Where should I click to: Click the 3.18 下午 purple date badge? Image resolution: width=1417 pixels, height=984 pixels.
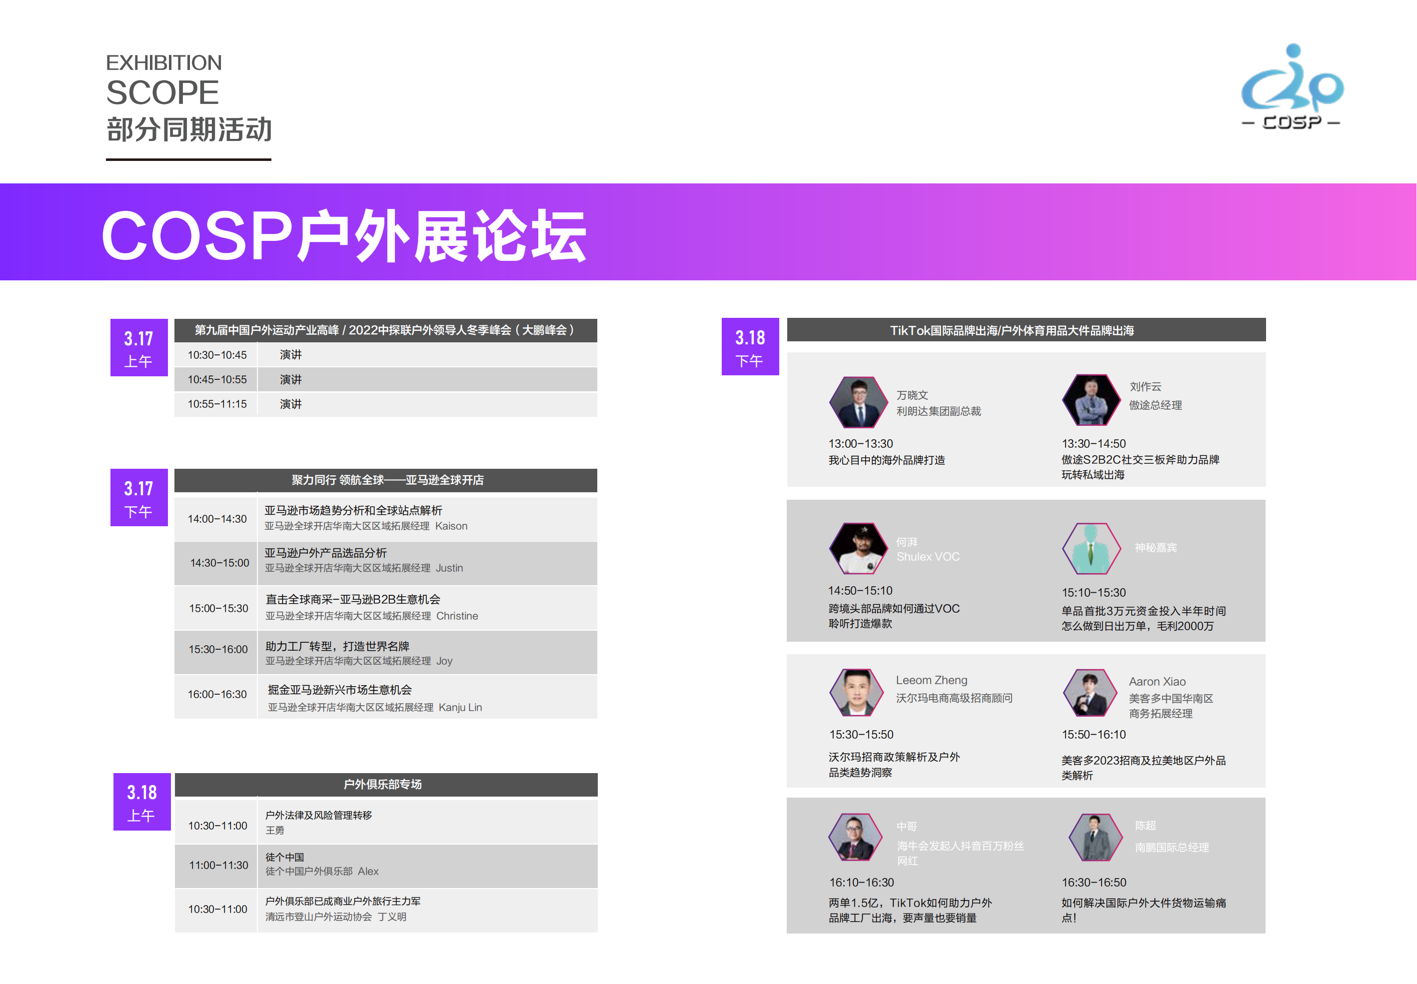(x=750, y=346)
